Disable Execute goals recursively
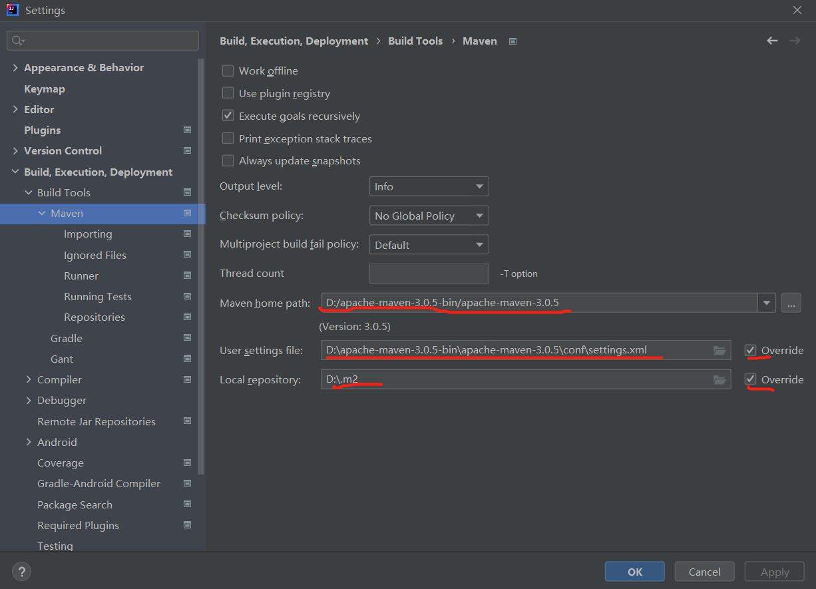This screenshot has width=816, height=589. coord(228,115)
